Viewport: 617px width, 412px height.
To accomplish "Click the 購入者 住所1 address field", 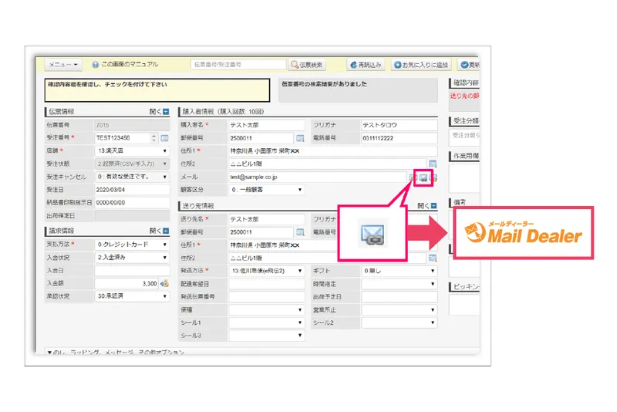I will pos(333,151).
